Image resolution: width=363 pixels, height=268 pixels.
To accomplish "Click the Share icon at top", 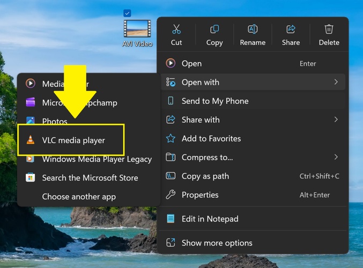I will point(291,29).
